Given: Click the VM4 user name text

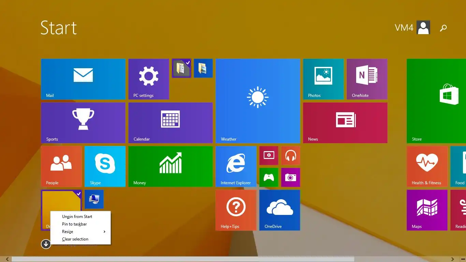Looking at the screenshot, I should point(404,28).
